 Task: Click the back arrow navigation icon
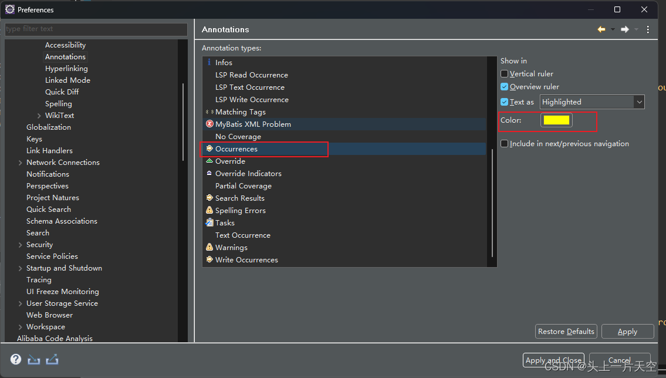601,29
